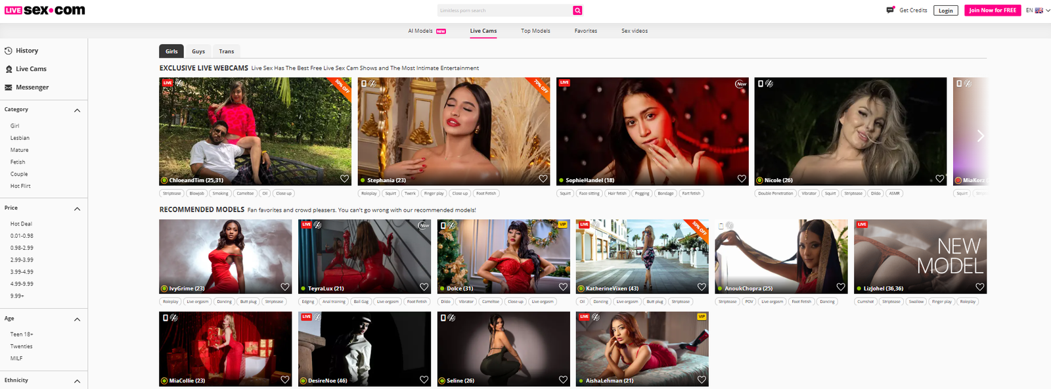Screen dimensions: 1051x389
Task: Favorite the Stephania card with the heart
Action: (543, 179)
